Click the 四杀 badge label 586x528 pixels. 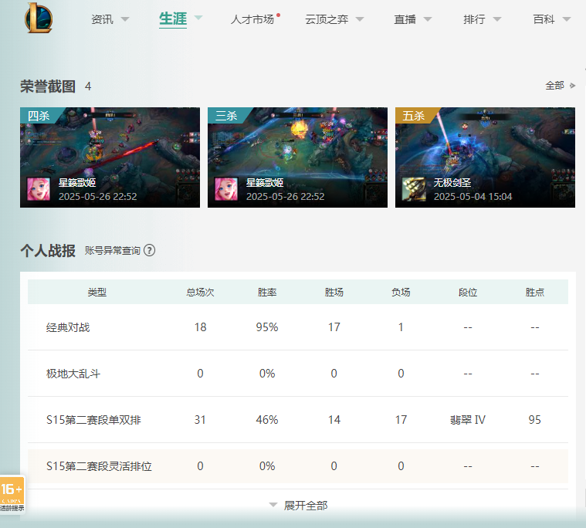point(39,116)
